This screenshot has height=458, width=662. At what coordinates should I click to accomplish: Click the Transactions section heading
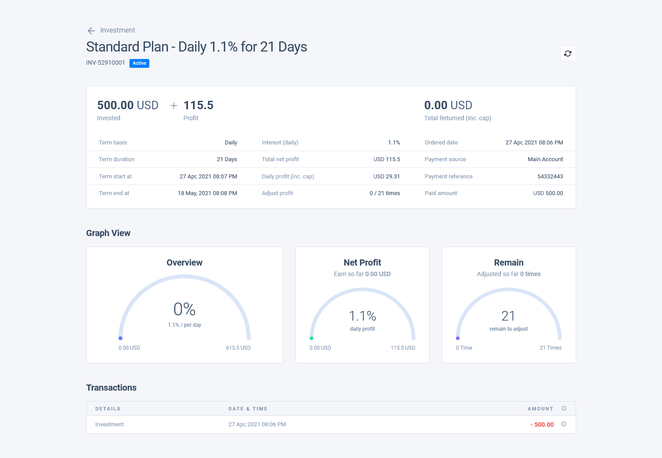[111, 388]
